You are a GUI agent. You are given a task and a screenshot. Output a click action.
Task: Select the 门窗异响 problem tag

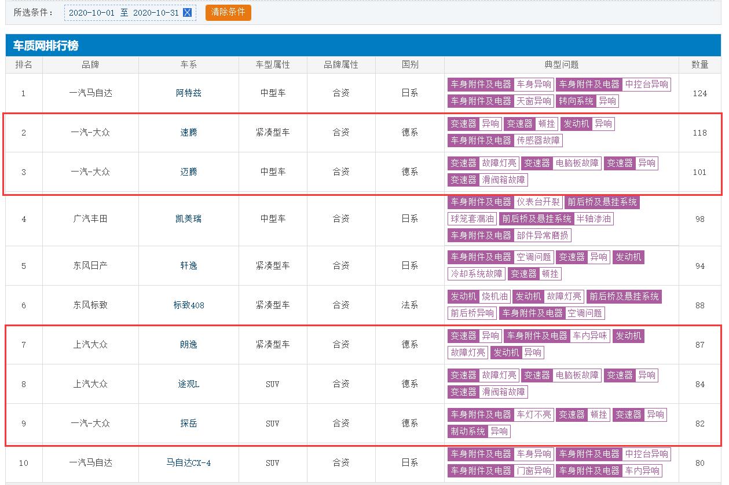point(501,471)
